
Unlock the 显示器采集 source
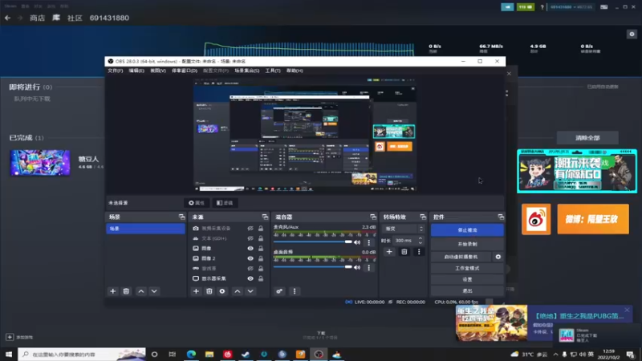pos(261,278)
